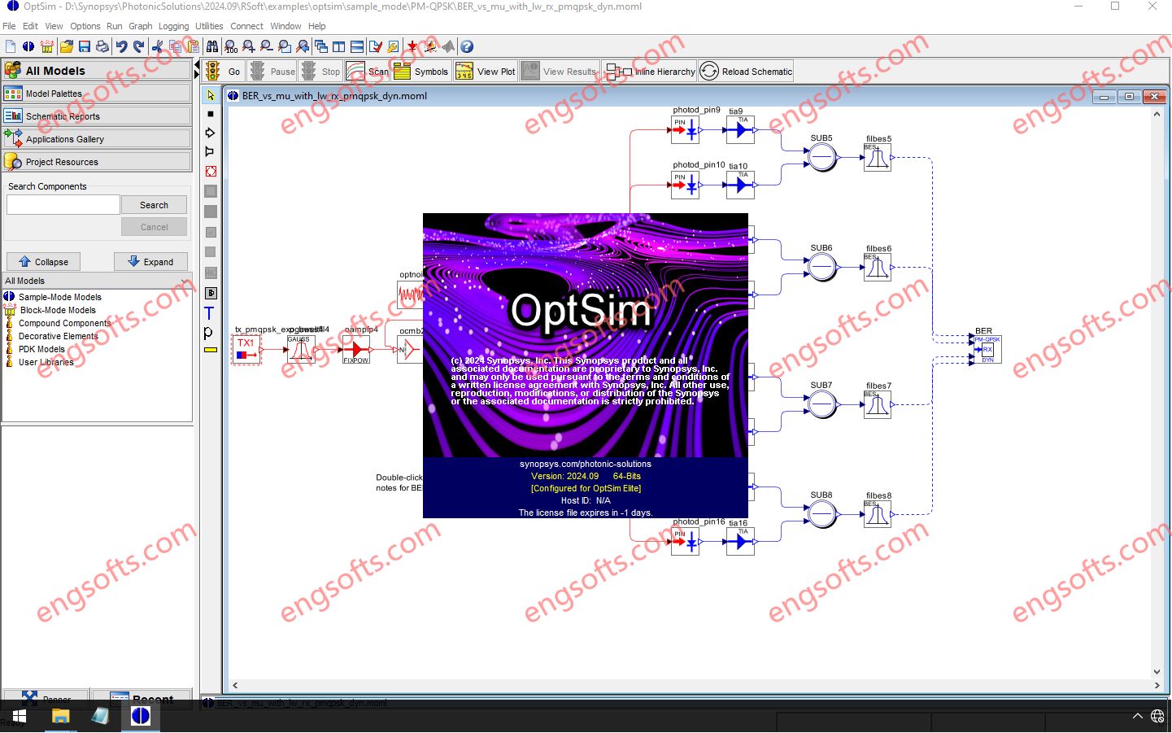Click the blue Help question mark icon
The width and height of the screenshot is (1172, 733).
467,47
